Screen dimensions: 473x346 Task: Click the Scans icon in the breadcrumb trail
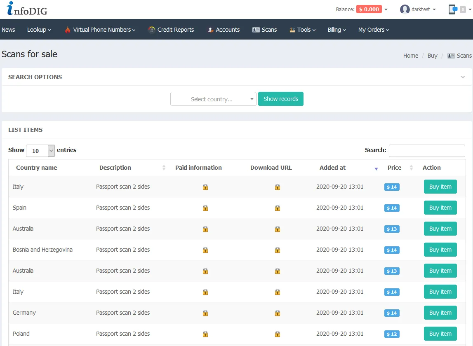pos(450,56)
